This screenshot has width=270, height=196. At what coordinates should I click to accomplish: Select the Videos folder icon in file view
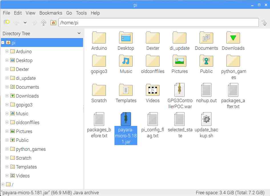[x=153, y=90]
